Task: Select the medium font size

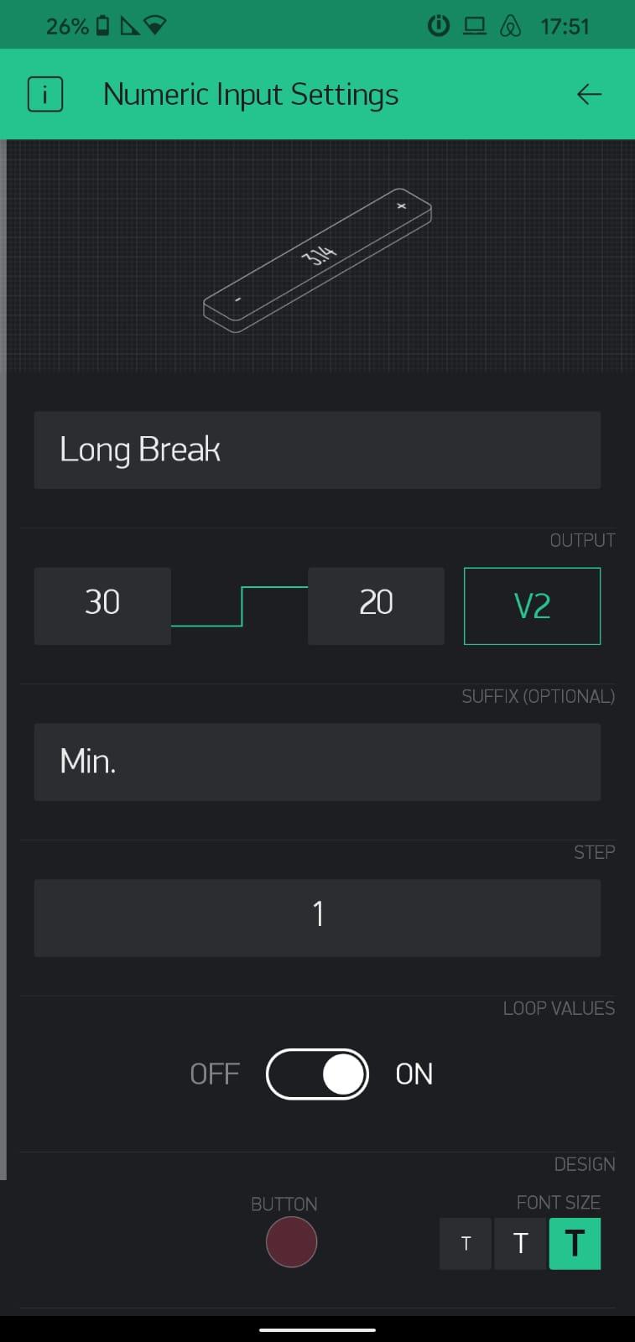Action: coord(519,1244)
